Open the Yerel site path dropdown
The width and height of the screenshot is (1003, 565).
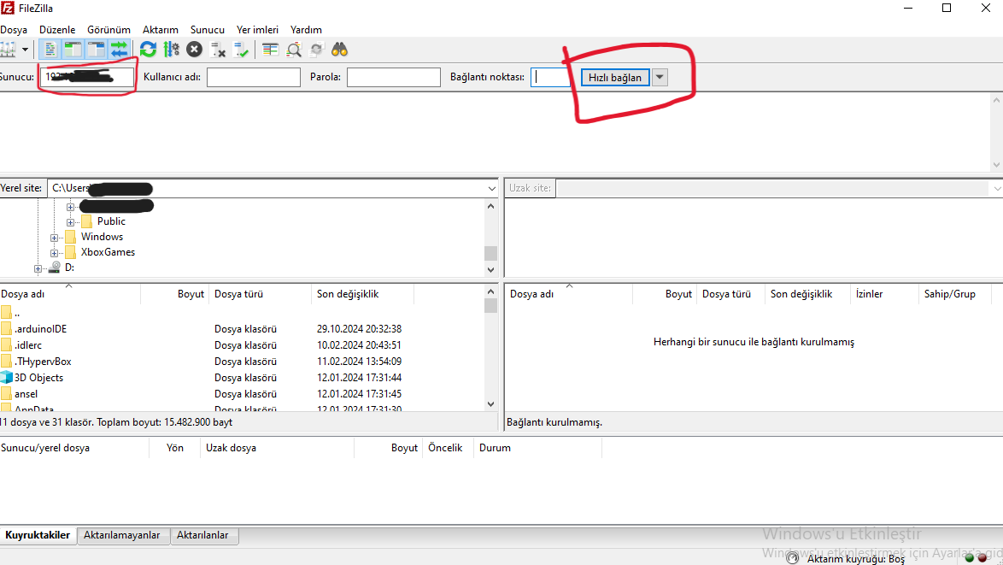pyautogui.click(x=491, y=188)
